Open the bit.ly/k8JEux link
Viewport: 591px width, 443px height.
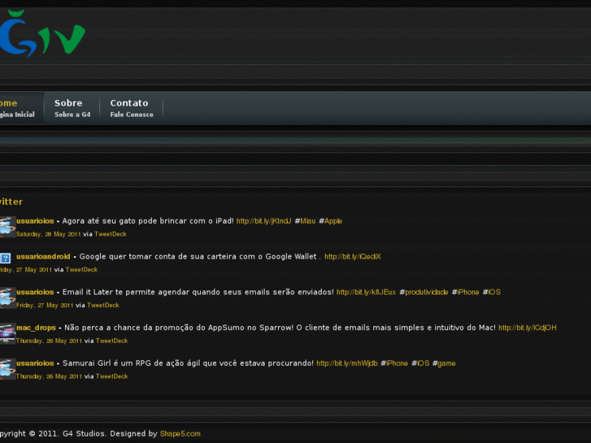[x=367, y=292]
